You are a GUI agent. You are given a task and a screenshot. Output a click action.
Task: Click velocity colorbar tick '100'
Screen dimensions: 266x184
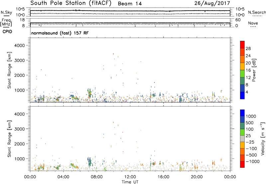click(250, 129)
